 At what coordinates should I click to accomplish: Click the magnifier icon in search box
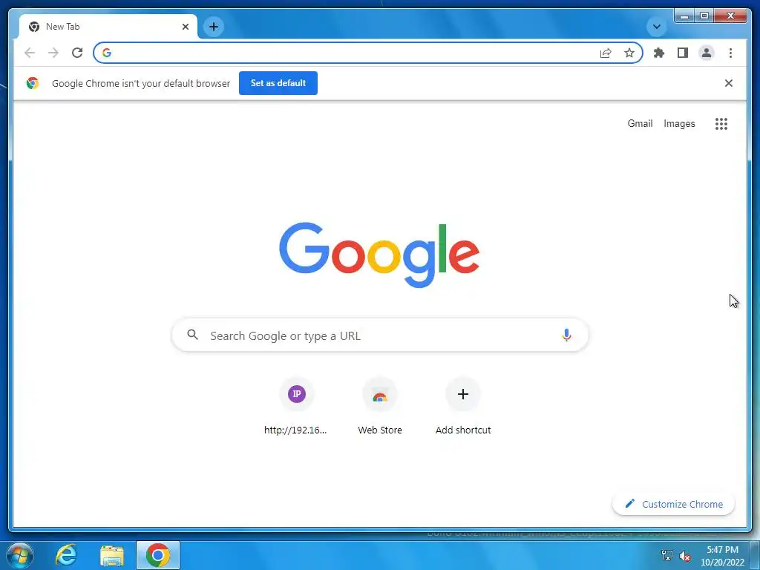(x=192, y=335)
